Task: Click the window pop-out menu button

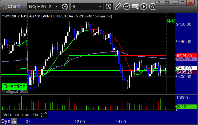Action: click(167, 3)
